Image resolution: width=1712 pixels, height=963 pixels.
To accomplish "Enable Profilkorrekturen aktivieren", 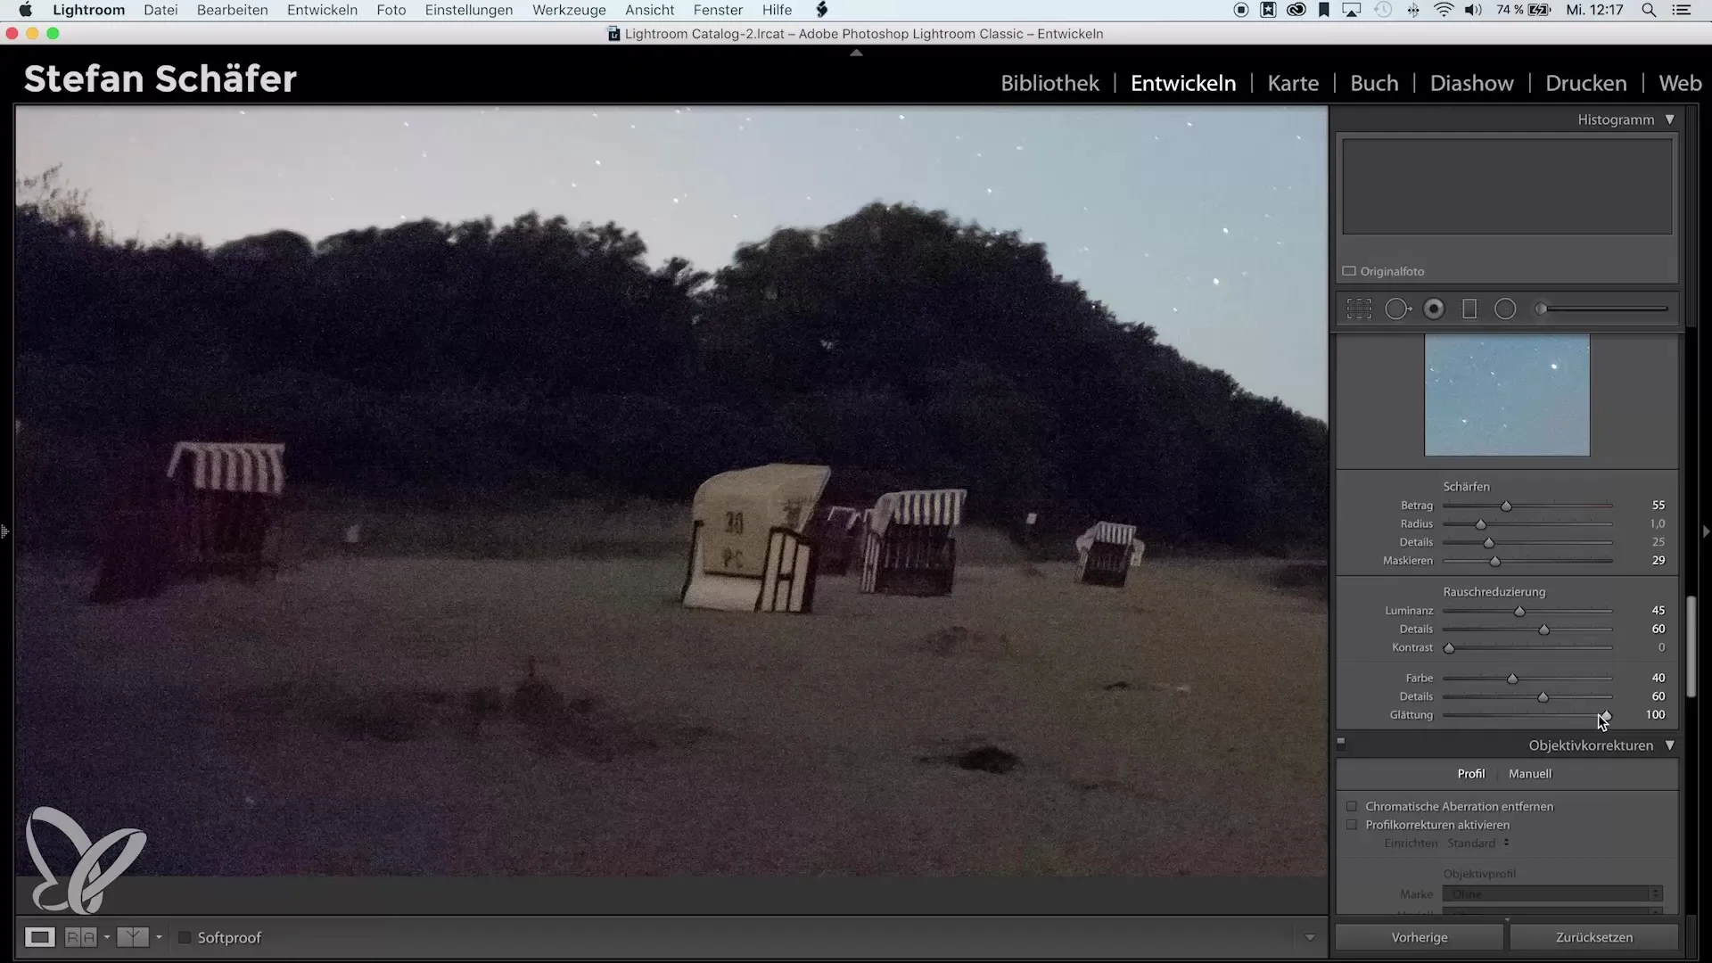I will point(1352,825).
